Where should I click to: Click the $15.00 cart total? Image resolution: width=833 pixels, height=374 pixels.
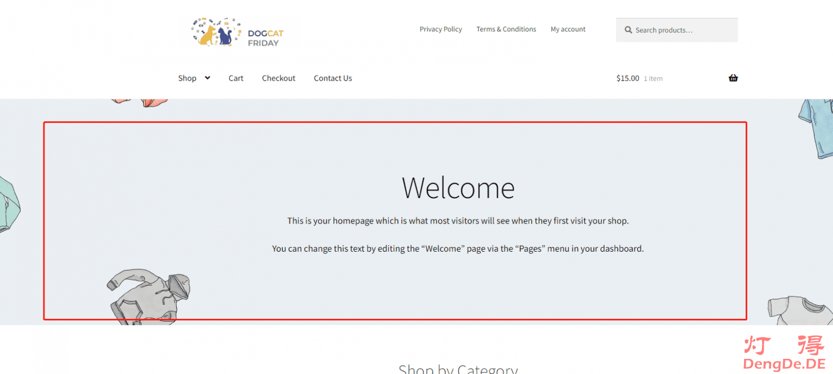(627, 78)
